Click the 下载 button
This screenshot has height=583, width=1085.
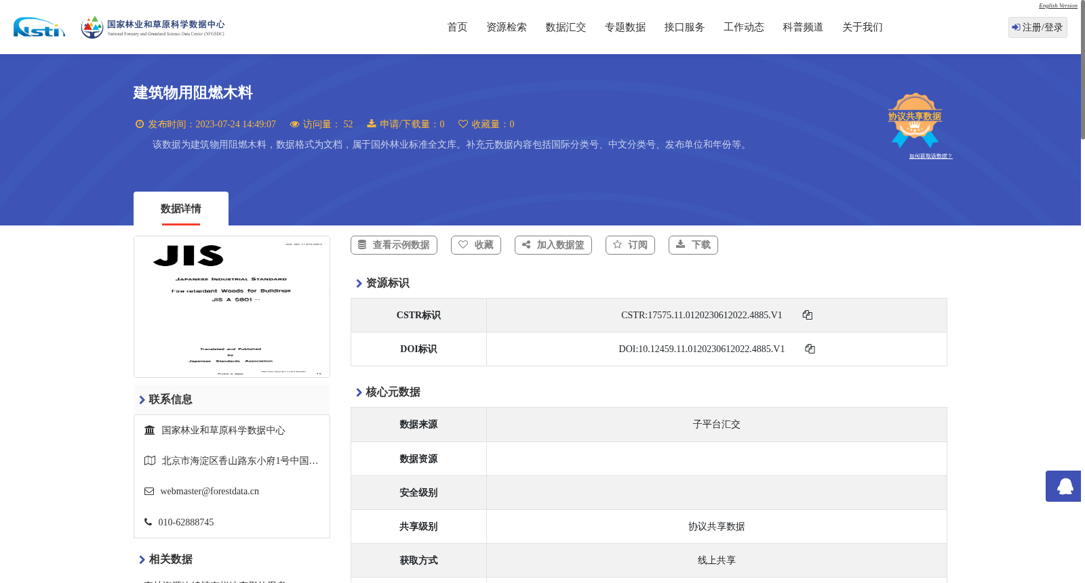693,245
